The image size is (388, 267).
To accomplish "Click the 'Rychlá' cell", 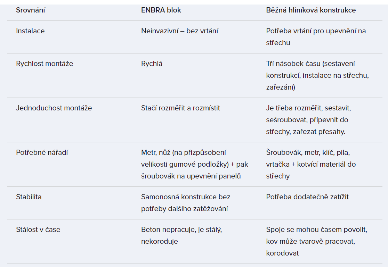I will pos(152,64).
